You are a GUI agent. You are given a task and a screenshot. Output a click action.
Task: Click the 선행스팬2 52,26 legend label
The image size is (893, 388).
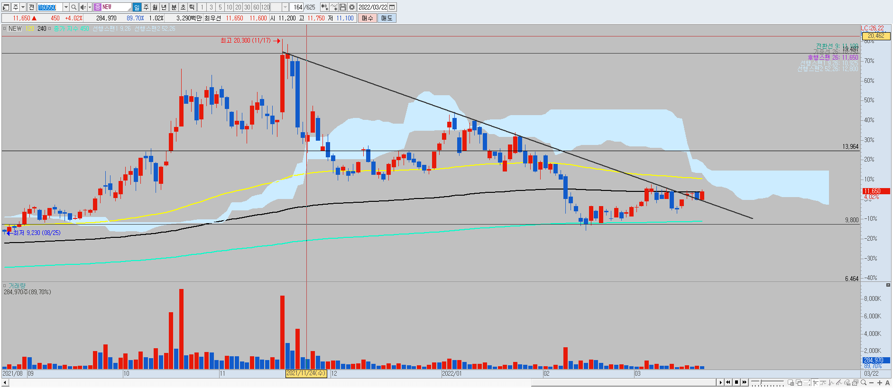[155, 28]
